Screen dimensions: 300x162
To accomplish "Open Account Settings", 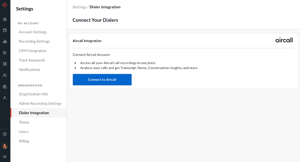I will (33, 32).
